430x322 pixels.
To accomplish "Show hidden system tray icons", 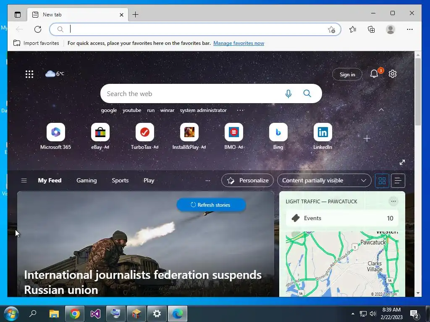I will pos(353,314).
